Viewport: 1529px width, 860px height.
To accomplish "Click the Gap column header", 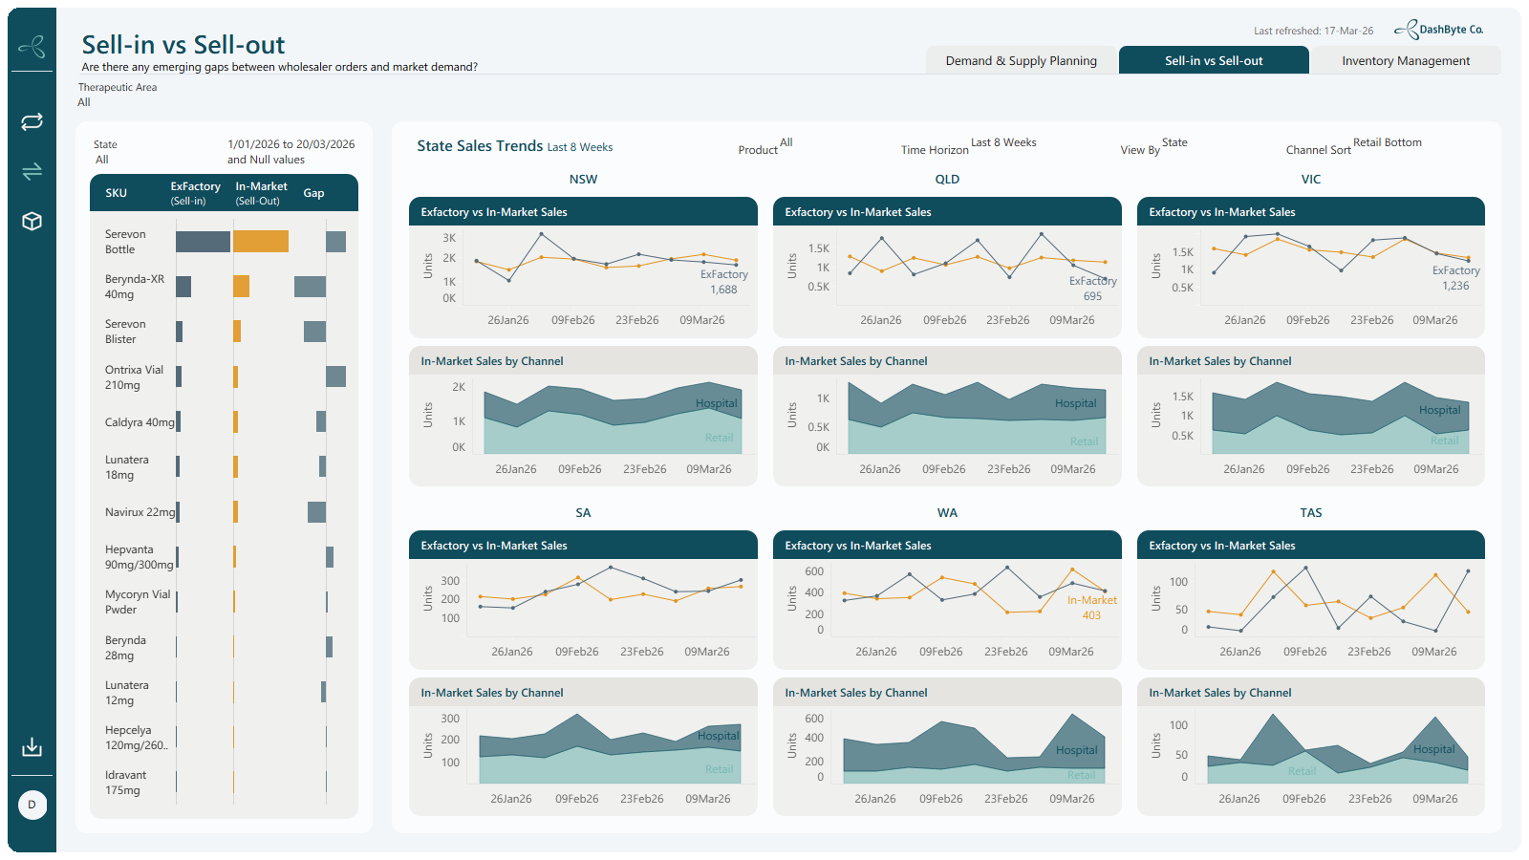I will click(x=313, y=193).
